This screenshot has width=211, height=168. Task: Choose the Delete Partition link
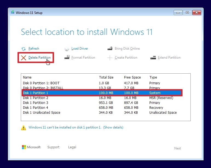coord(39,58)
